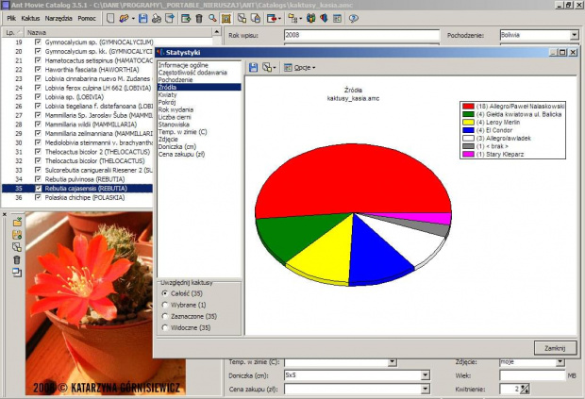Screen dimensions: 585x399
Task: Delete the picture with the side panel trash icon
Action: pos(17,258)
